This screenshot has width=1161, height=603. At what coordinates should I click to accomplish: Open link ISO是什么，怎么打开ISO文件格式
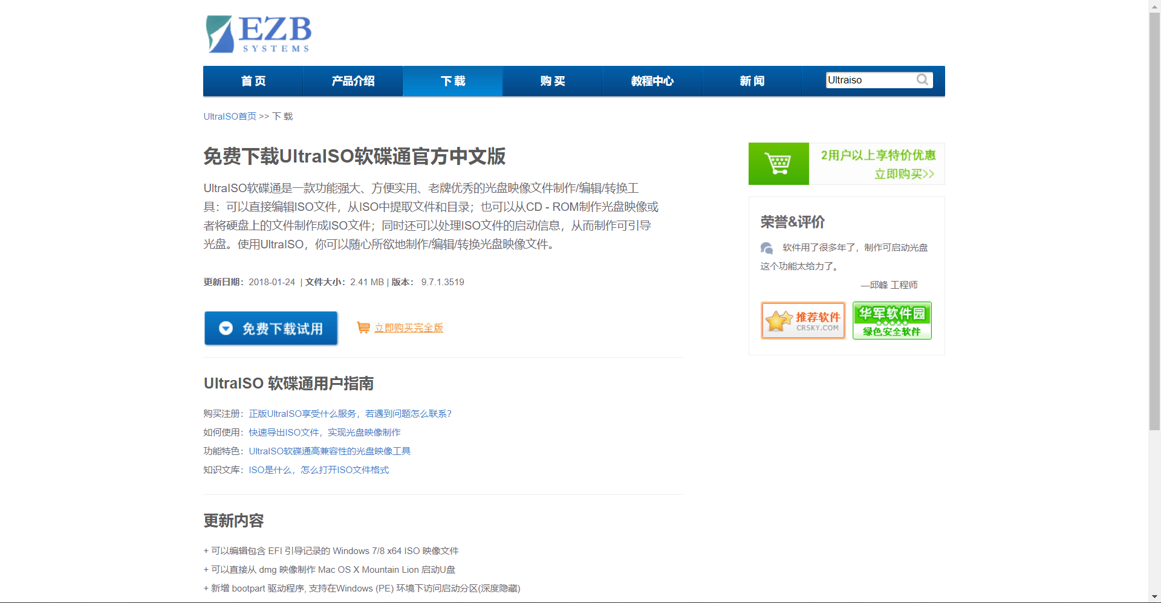(x=319, y=469)
